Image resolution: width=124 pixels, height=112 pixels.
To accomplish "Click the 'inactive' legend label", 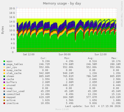I will (x=12, y=103).
